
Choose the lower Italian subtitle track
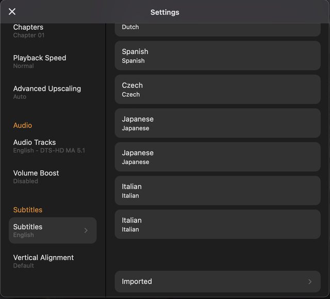point(217,224)
